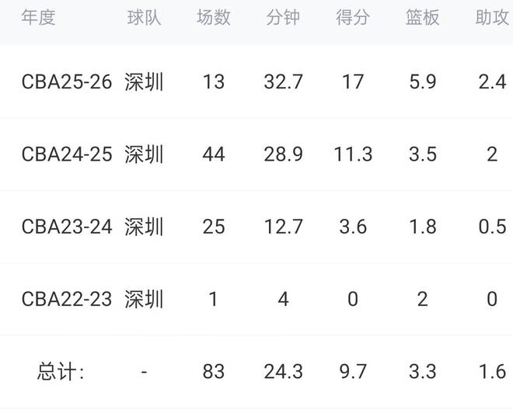Click the 32.7 minutes value
Image resolution: width=513 pixels, height=409 pixels.
(283, 82)
